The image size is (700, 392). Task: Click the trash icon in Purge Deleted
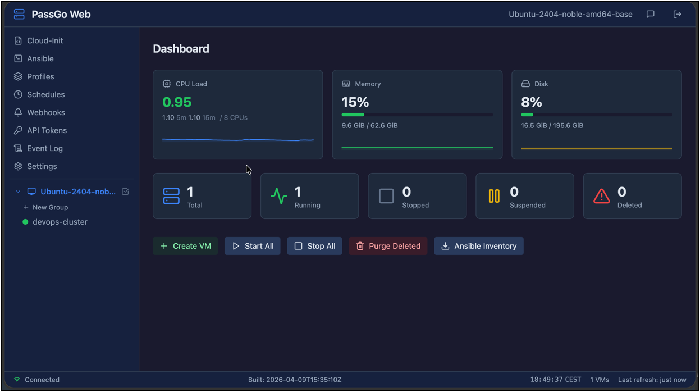(x=360, y=246)
